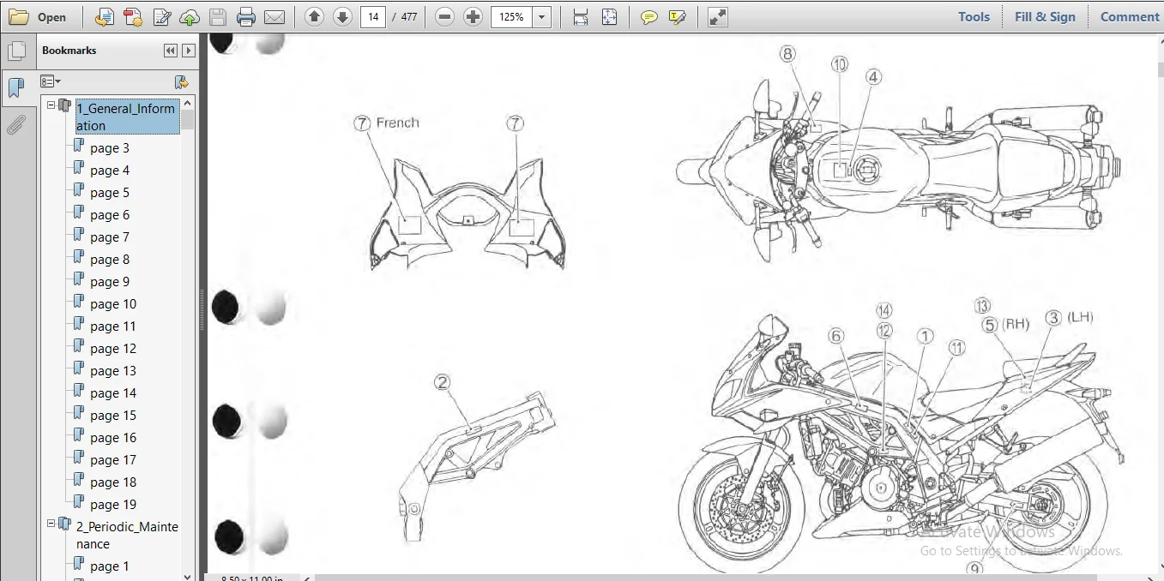The height and width of the screenshot is (581, 1164).
Task: Select the 2_Periodic_Maintenance bookmark
Action: click(127, 535)
